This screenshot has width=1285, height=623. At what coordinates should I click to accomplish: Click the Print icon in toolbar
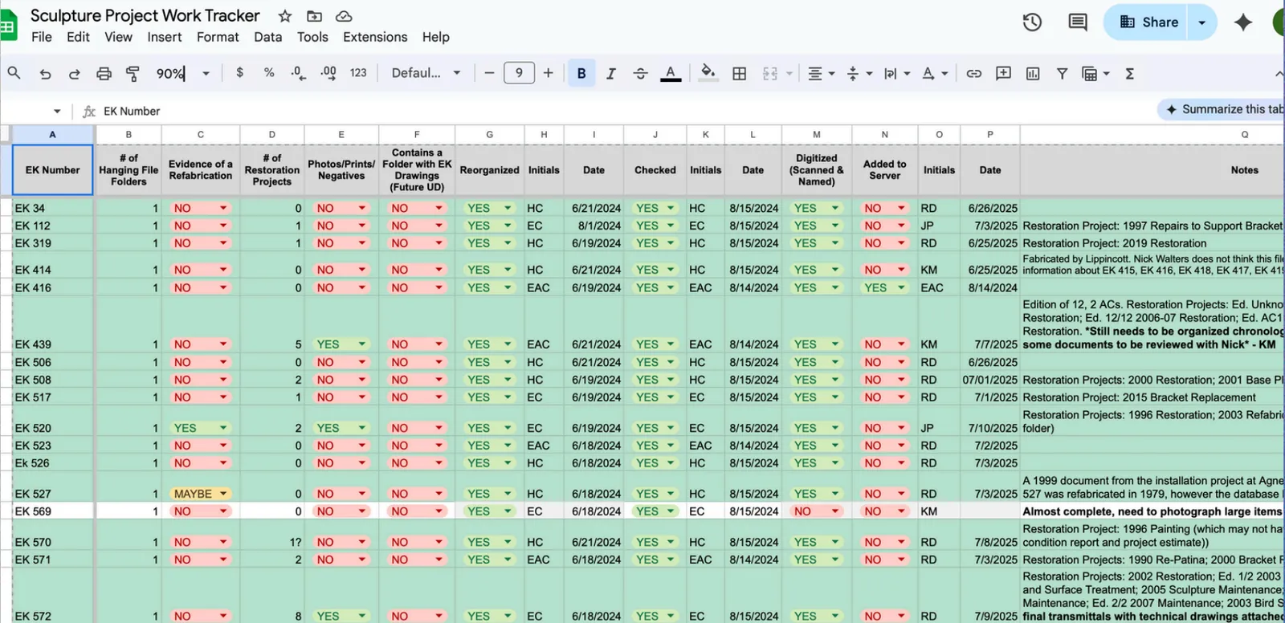point(104,74)
